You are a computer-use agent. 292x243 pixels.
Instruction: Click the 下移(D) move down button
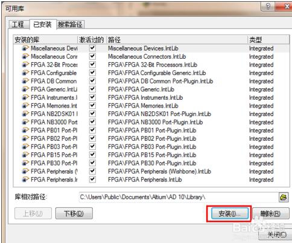(x=74, y=213)
